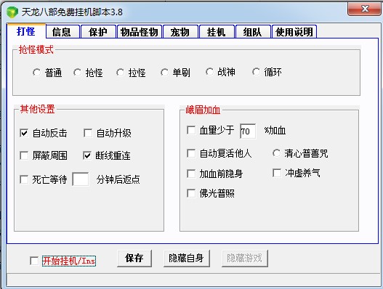
Task: Open the 信息 tab
Action: tap(63, 32)
